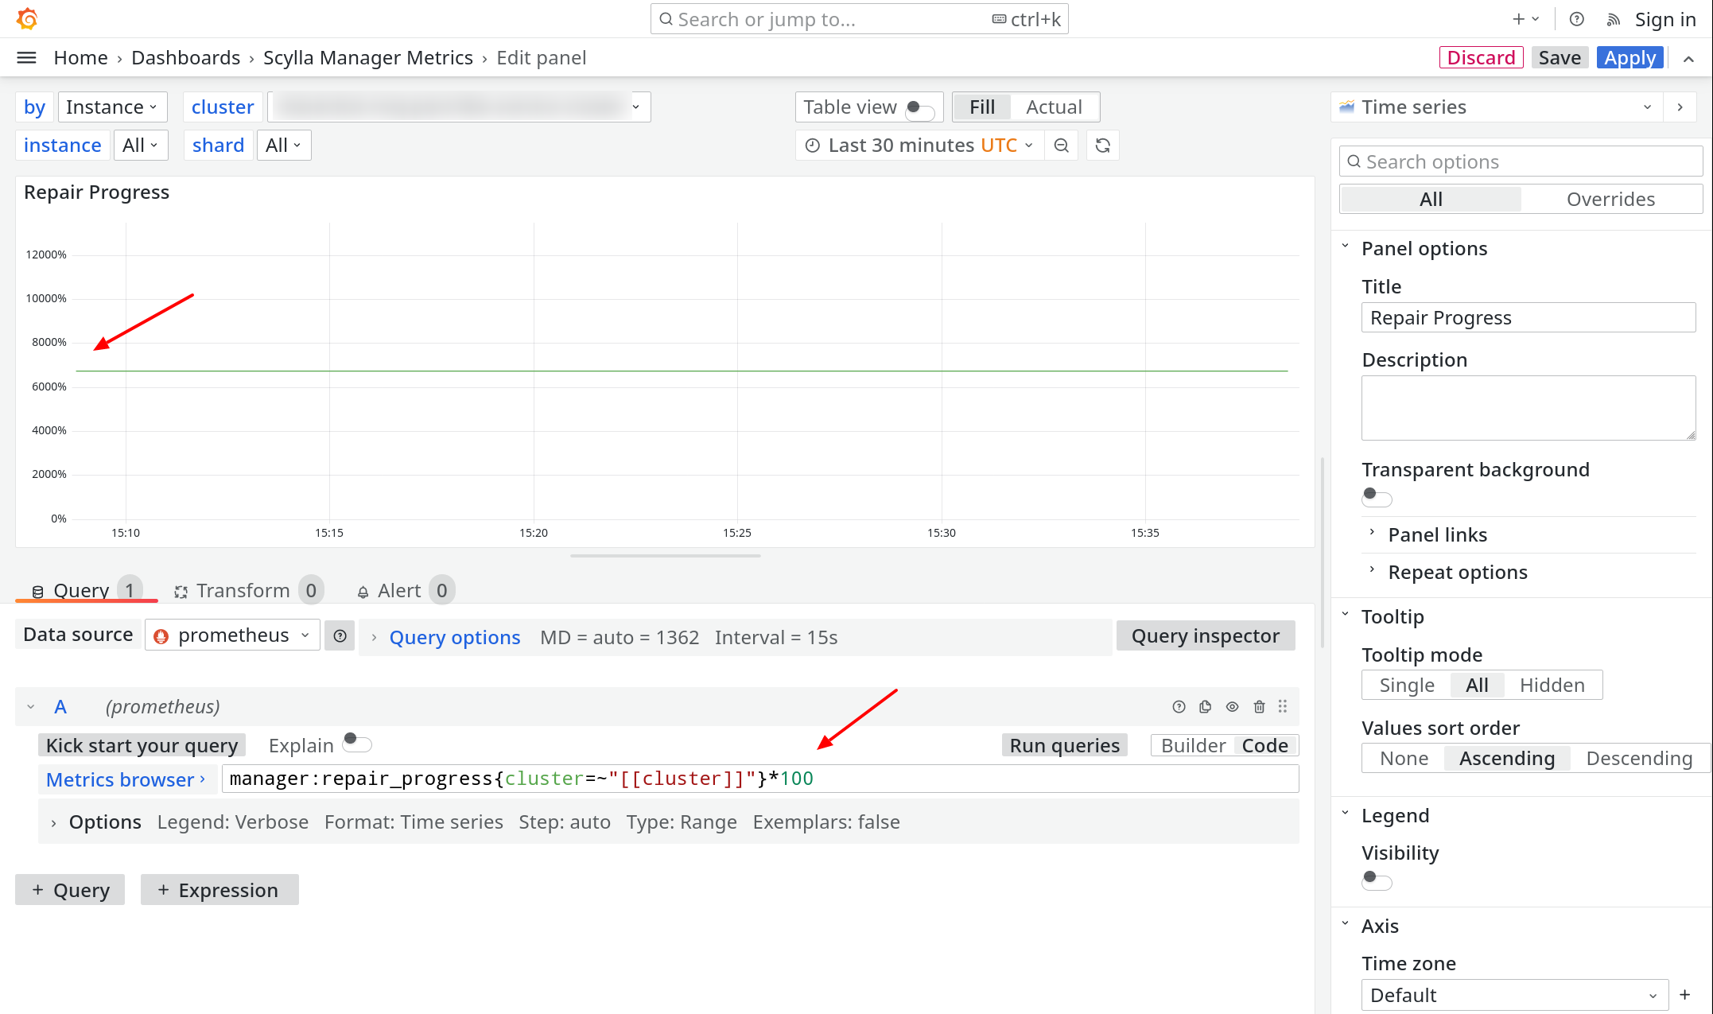Open help via the question mark icon
This screenshot has width=1713, height=1014.
(1576, 18)
